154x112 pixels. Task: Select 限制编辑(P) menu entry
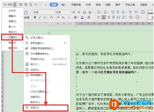[x=47, y=75]
